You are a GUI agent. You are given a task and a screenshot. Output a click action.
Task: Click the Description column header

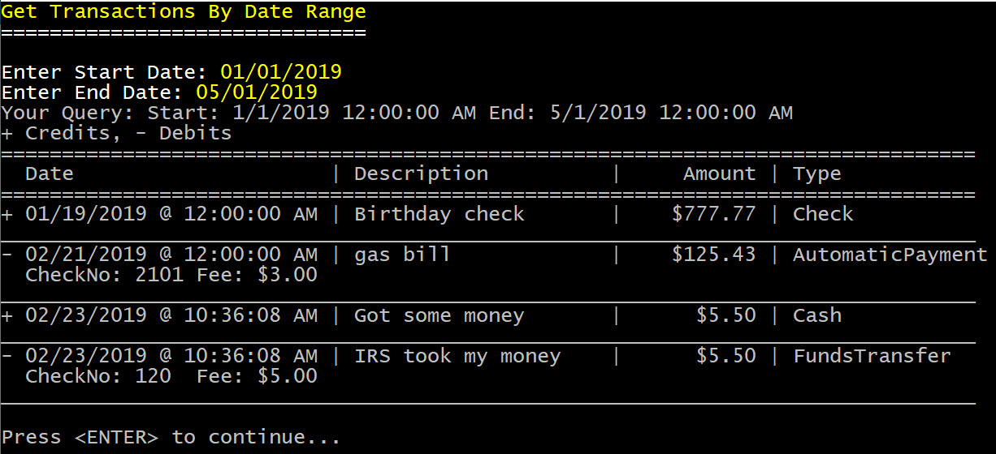pyautogui.click(x=422, y=173)
